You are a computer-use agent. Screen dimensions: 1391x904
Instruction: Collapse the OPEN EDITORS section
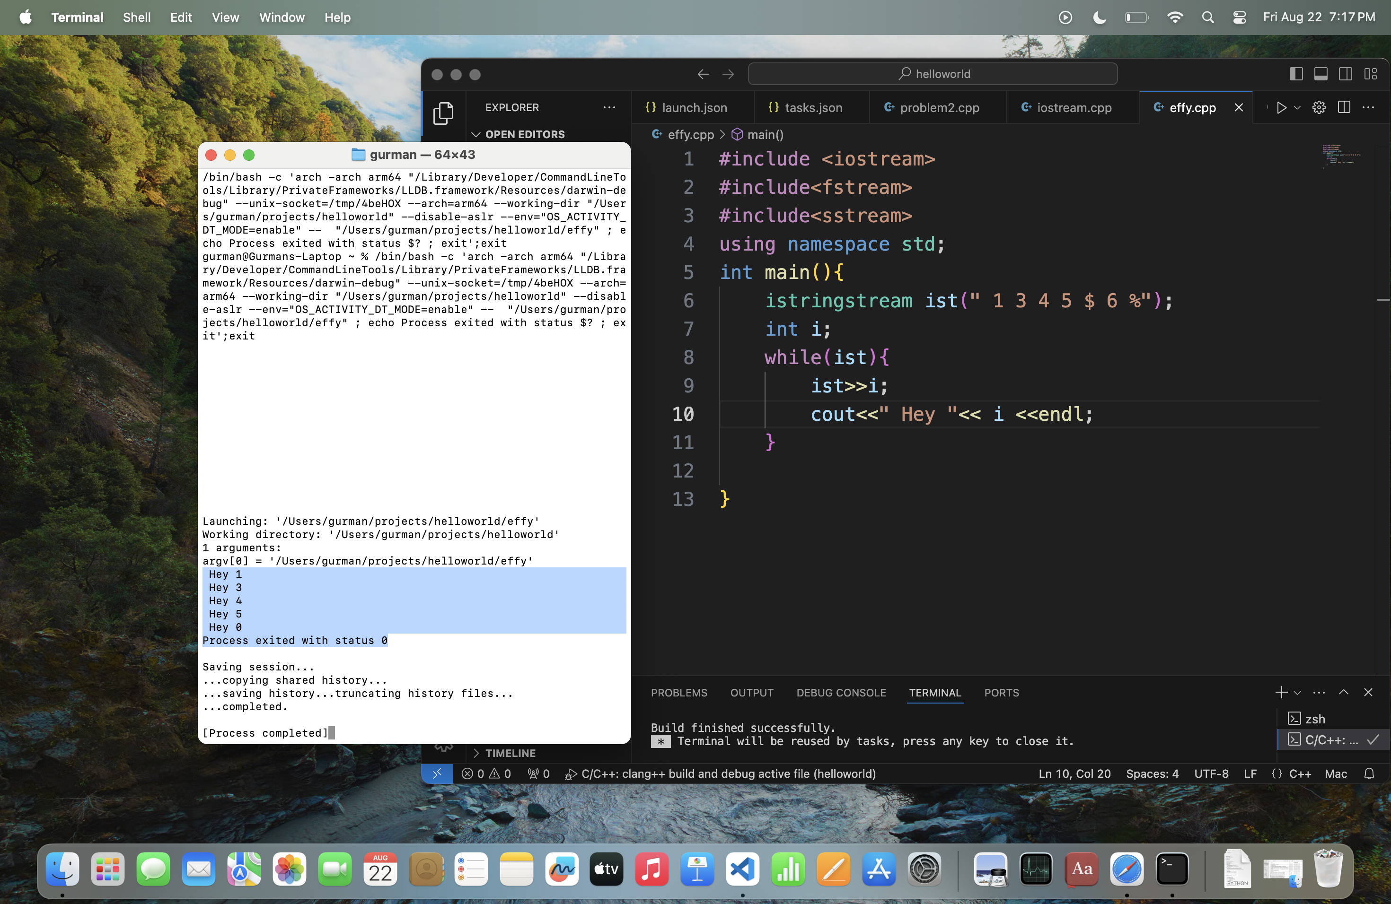point(524,134)
